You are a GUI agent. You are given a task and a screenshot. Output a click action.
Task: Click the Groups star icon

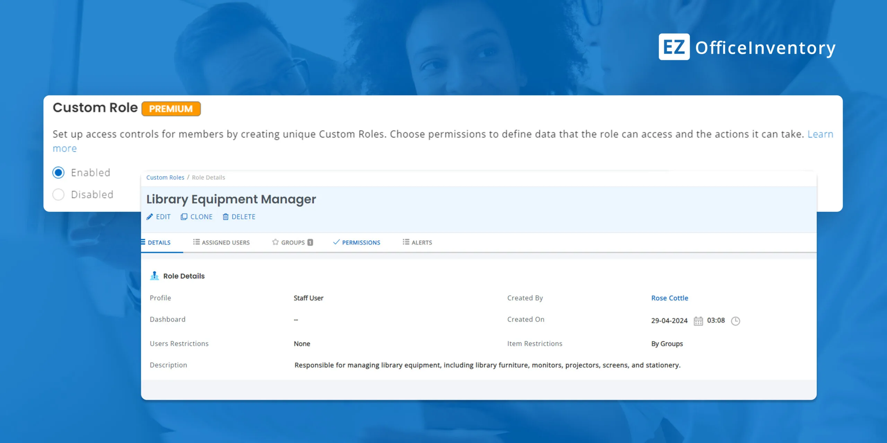point(275,242)
